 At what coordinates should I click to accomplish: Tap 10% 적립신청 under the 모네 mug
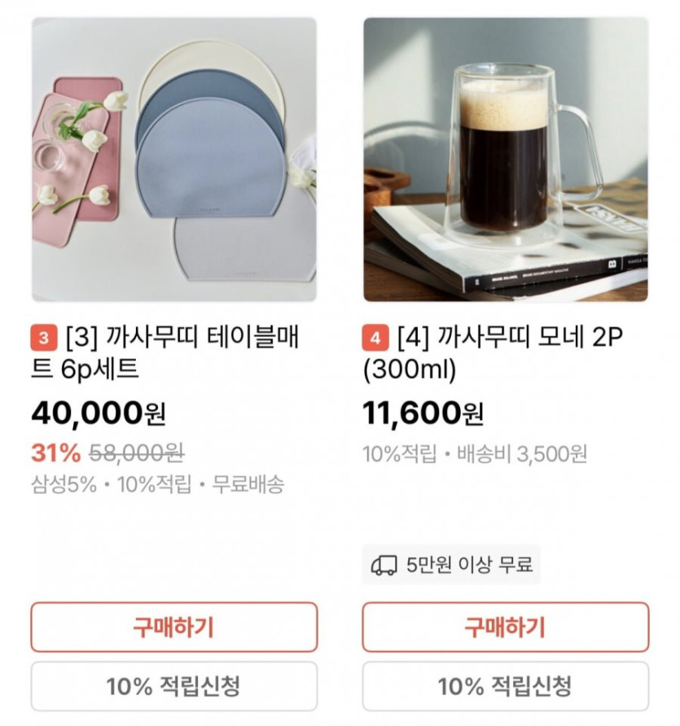click(505, 686)
